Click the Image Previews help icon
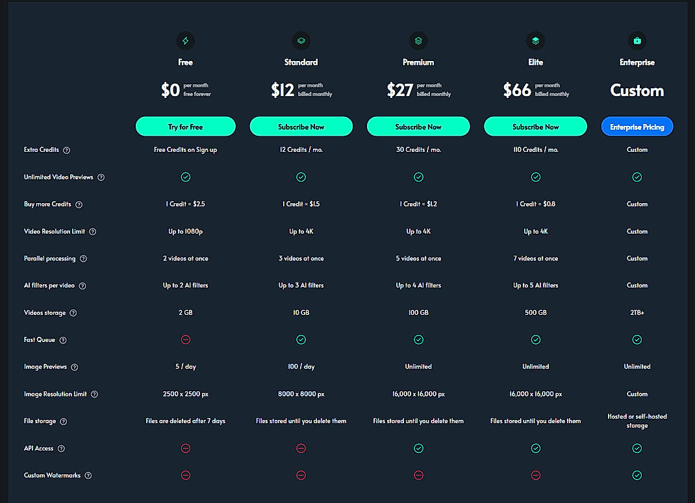This screenshot has height=503, width=695. [75, 367]
